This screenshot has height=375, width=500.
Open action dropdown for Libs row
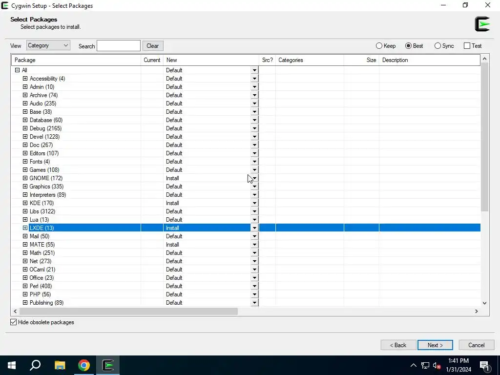[254, 211]
